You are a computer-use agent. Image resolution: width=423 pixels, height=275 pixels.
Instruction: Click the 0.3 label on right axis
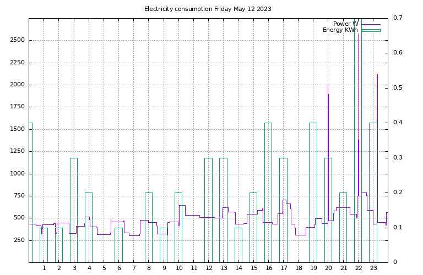[398, 157]
